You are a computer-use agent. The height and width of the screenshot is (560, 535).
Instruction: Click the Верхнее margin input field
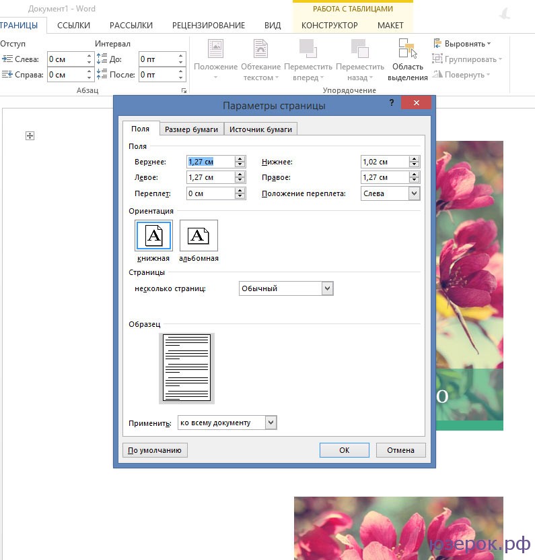211,162
